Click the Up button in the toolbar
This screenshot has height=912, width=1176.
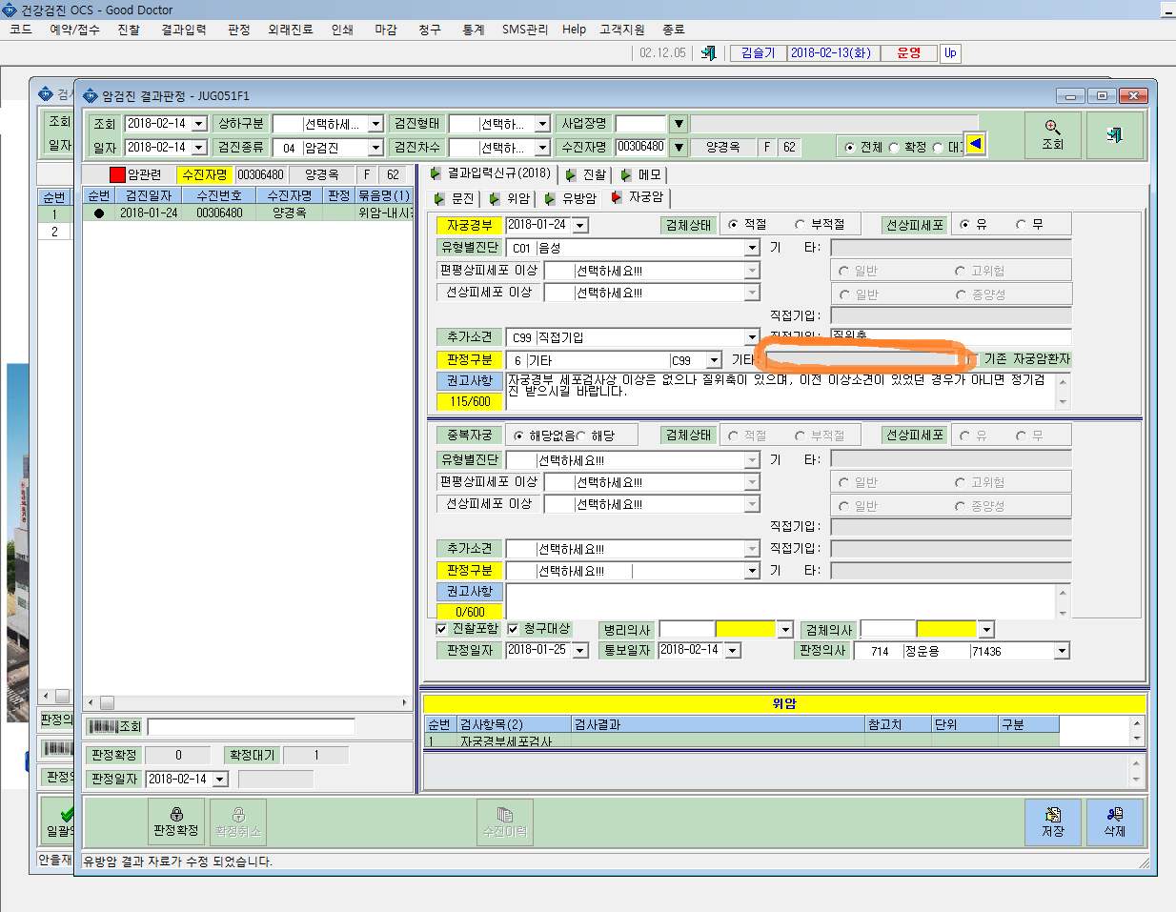pyautogui.click(x=950, y=53)
